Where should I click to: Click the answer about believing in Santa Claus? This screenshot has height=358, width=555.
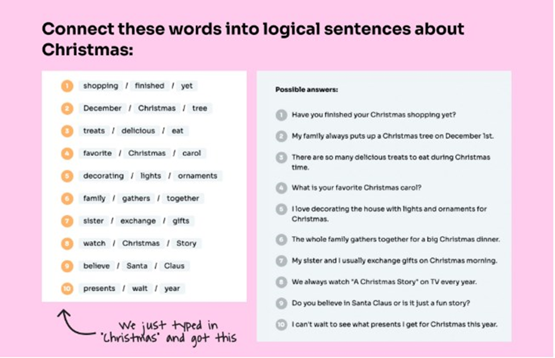click(x=381, y=303)
